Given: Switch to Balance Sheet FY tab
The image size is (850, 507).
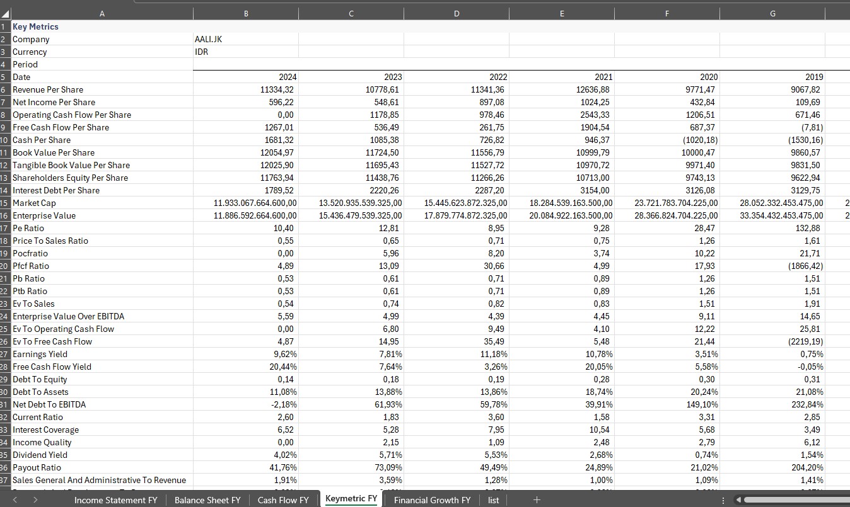Looking at the screenshot, I should pyautogui.click(x=207, y=500).
